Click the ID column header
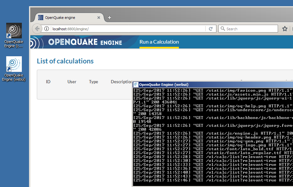This screenshot has width=293, height=187. coord(48,82)
